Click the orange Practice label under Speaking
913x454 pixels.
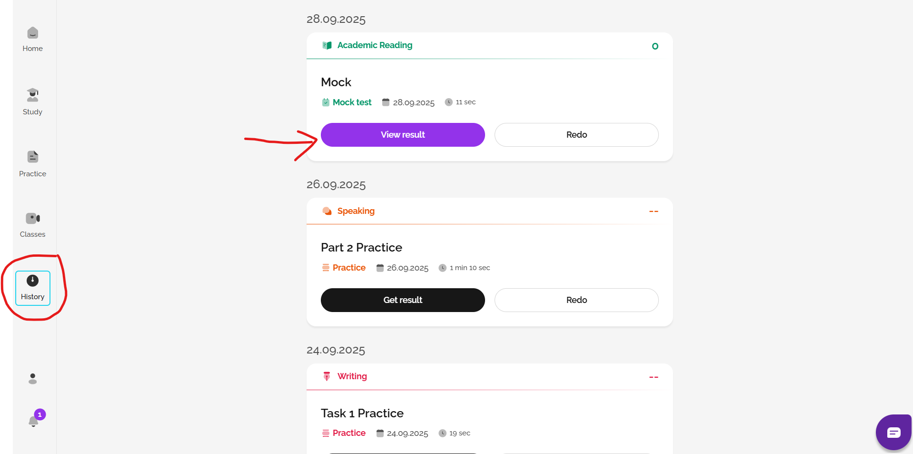pyautogui.click(x=349, y=268)
